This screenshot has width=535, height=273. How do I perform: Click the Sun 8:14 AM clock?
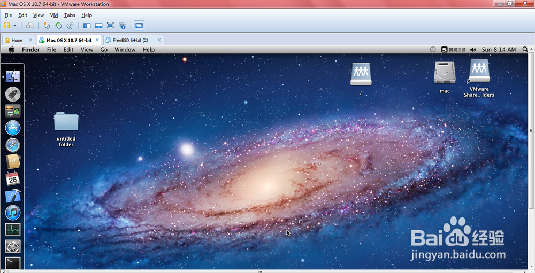[x=499, y=50]
